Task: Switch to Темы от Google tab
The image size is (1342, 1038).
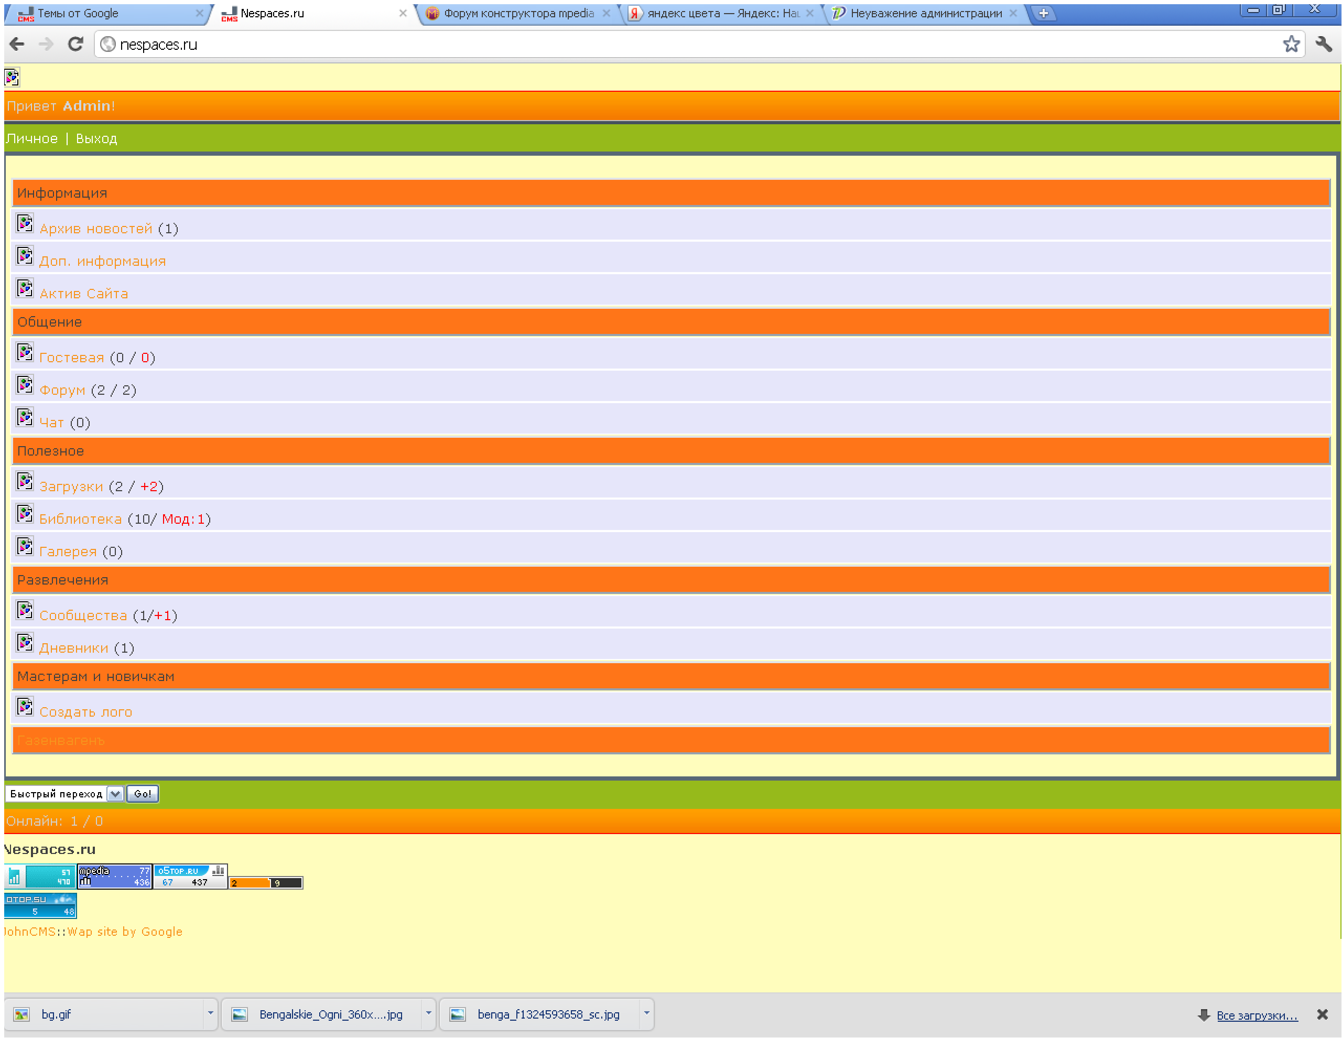Action: pyautogui.click(x=78, y=13)
